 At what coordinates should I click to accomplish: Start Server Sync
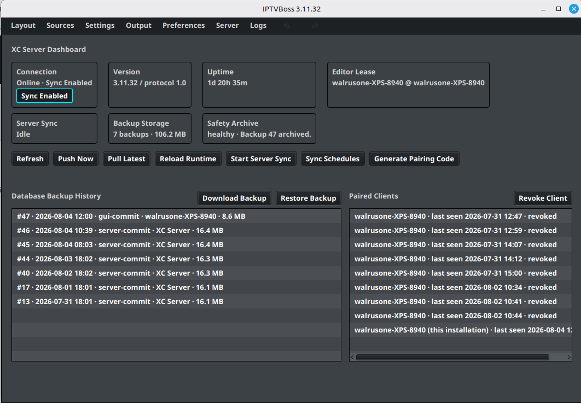pos(261,159)
